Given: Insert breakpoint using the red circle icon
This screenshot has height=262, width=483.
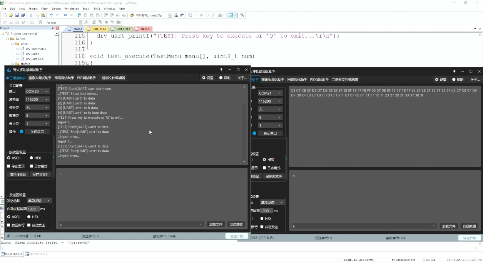Looking at the screenshot, I should [201, 15].
